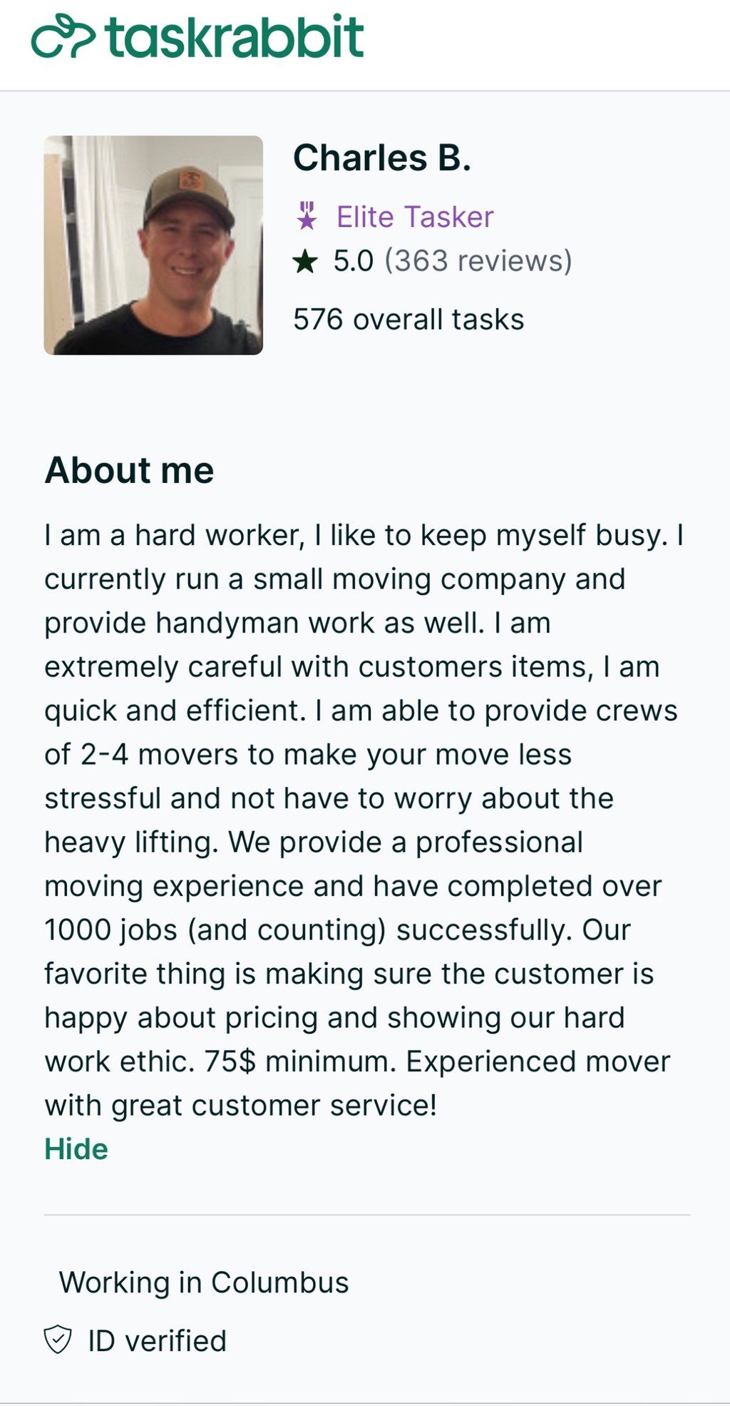The image size is (730, 1406).
Task: Click the Charles B. name heading
Action: click(x=382, y=158)
